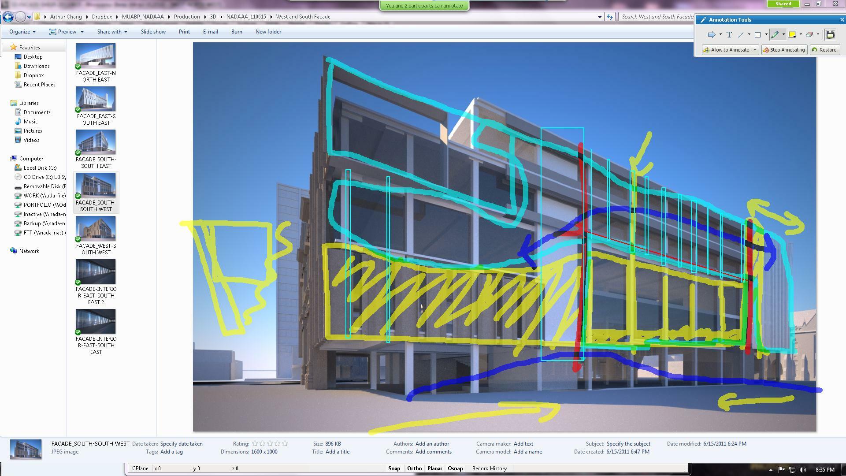
Task: Open the Organize menu
Action: [22, 32]
